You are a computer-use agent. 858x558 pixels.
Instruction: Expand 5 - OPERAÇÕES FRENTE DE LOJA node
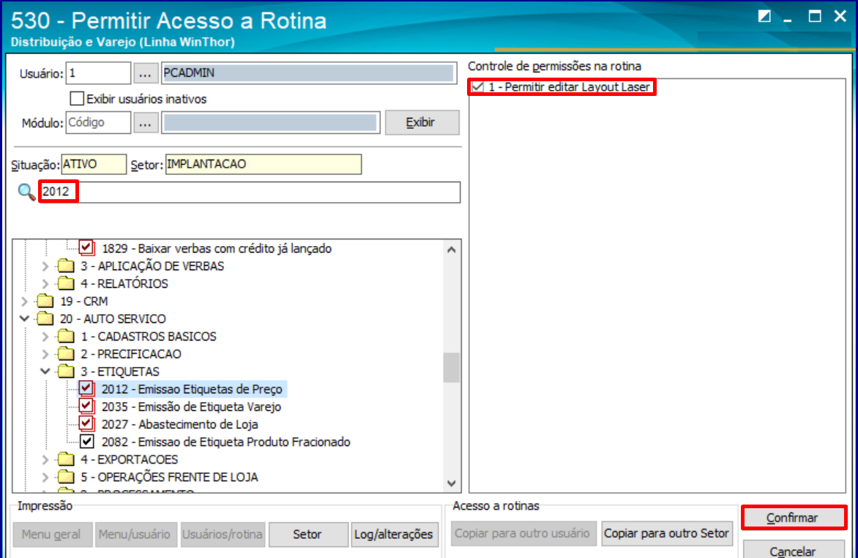(x=45, y=477)
